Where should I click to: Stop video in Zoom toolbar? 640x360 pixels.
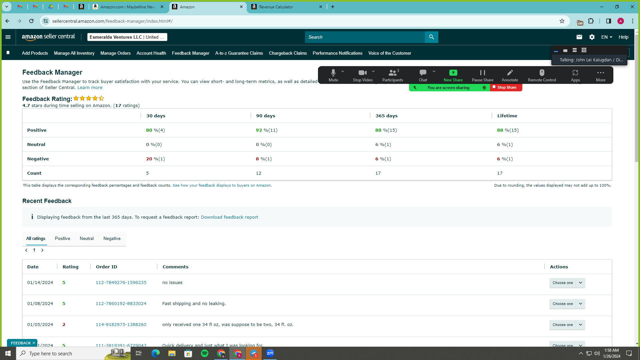(x=363, y=75)
